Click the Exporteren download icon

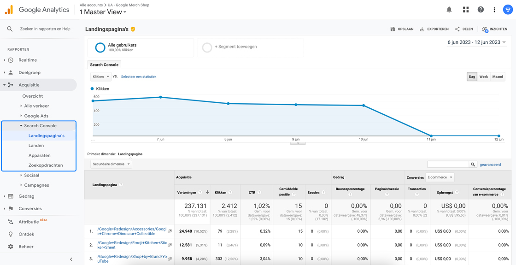pos(422,29)
